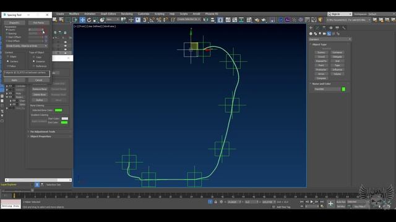Open the Create Selection Set dropdown
396x222 pixels.
pos(188,19)
